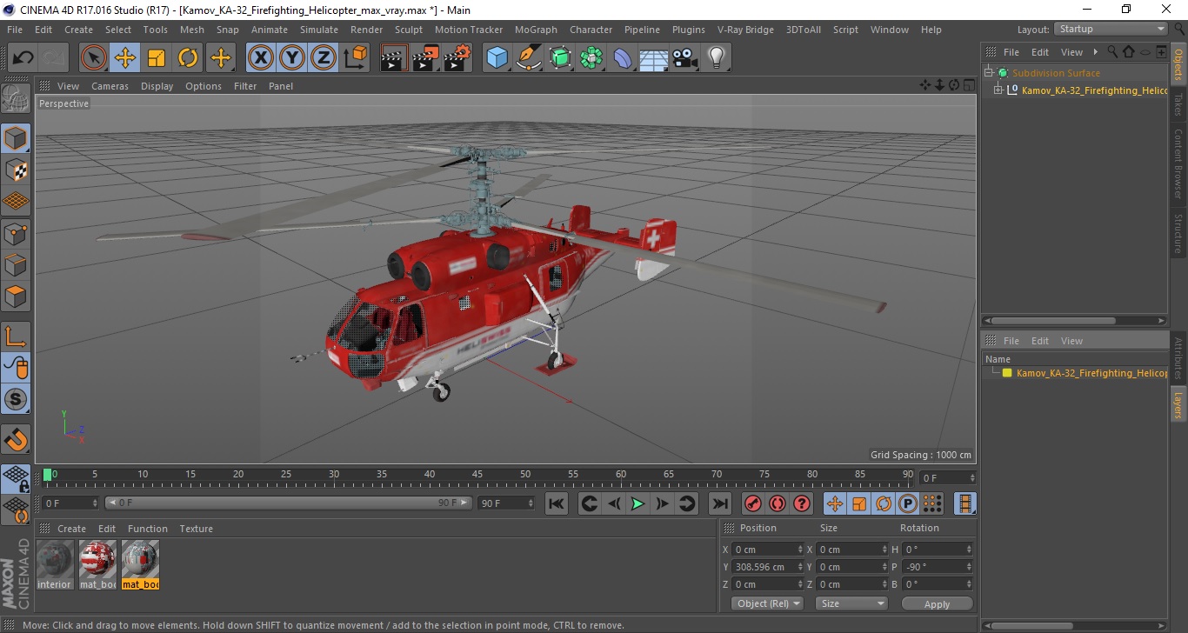Image resolution: width=1188 pixels, height=633 pixels.
Task: Open the Spline pen tool
Action: tap(528, 58)
